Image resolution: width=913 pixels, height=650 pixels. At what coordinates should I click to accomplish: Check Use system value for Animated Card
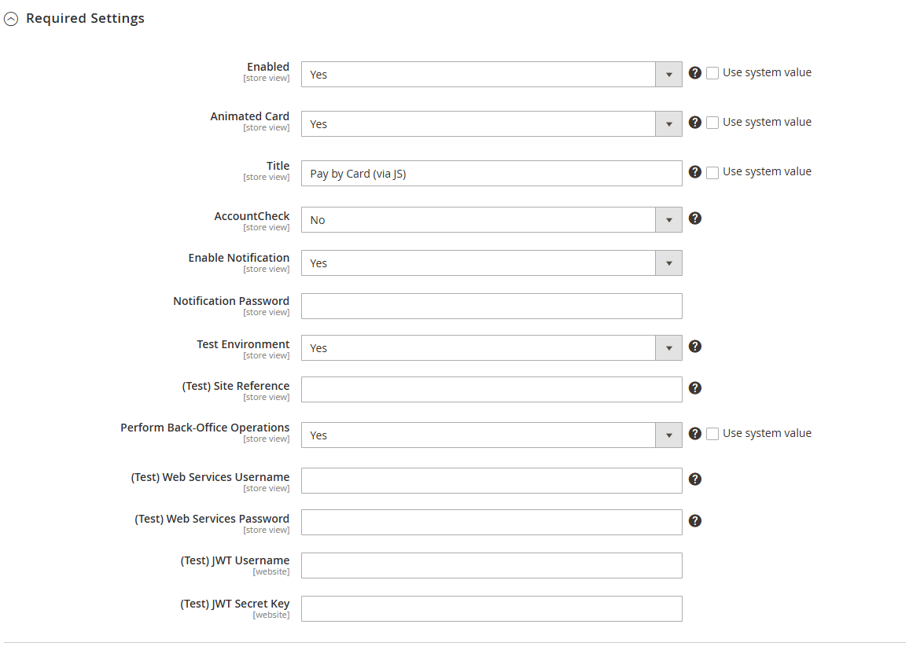tap(712, 123)
